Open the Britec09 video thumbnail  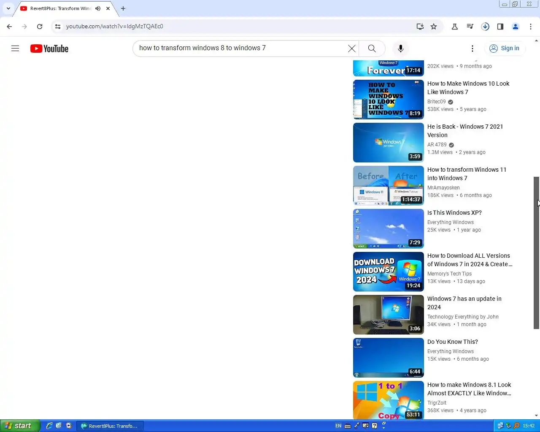pyautogui.click(x=388, y=100)
